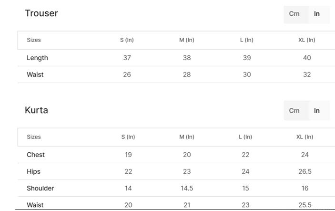Switch the Kurta size chart to Cm

[x=294, y=111]
